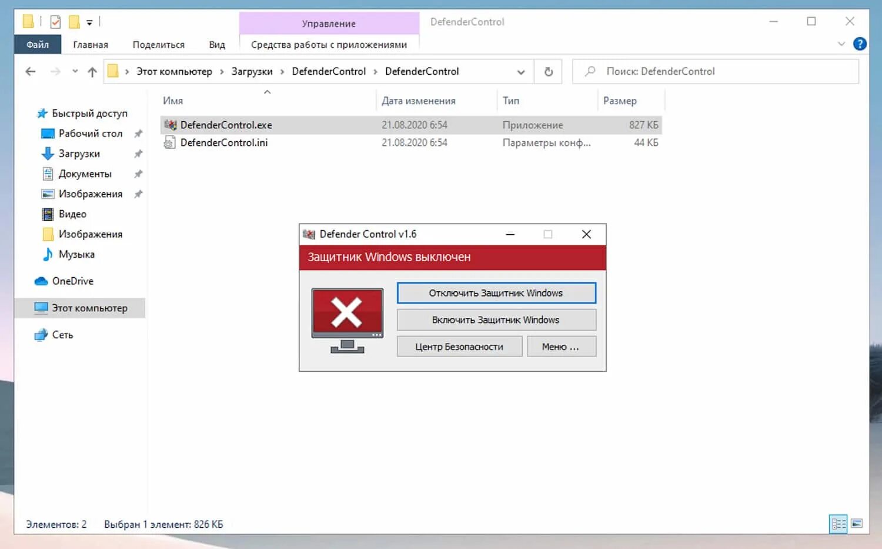Select the DefenderControl.ini file icon

[170, 142]
